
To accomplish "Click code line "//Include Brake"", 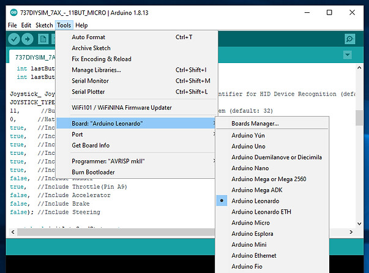I will pyautogui.click(x=64, y=204).
